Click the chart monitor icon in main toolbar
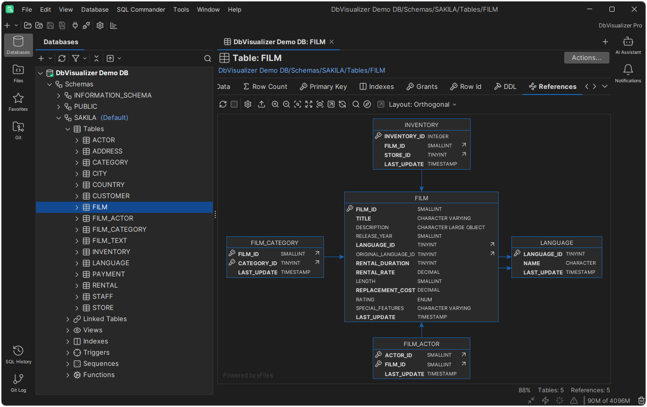 [x=114, y=25]
